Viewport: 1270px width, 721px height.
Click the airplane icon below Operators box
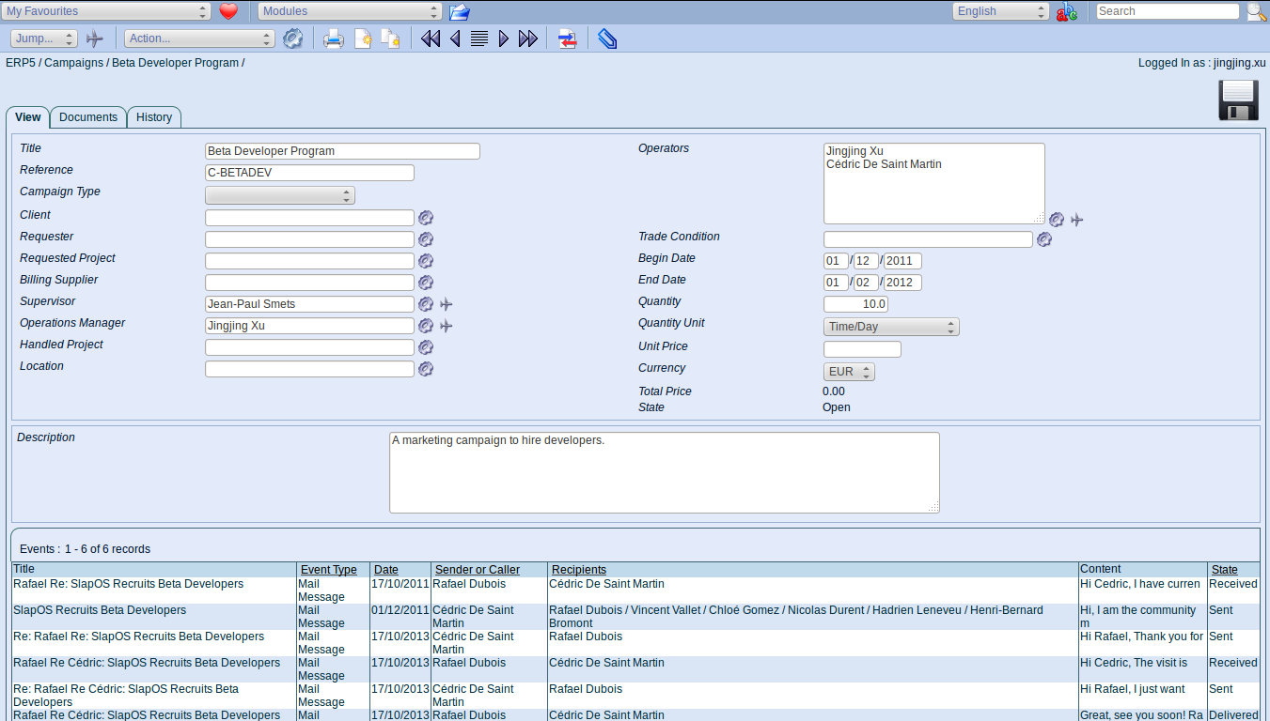click(1077, 220)
